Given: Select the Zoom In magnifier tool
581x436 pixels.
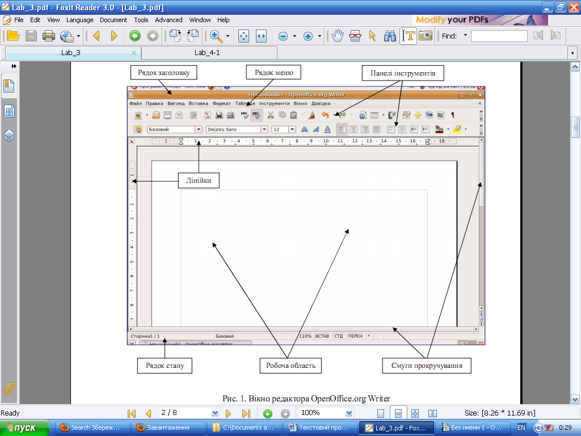Looking at the screenshot, I should pyautogui.click(x=216, y=36).
